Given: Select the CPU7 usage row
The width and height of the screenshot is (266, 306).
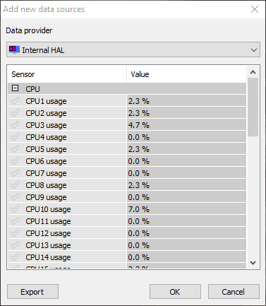Looking at the screenshot, I should point(127,173).
